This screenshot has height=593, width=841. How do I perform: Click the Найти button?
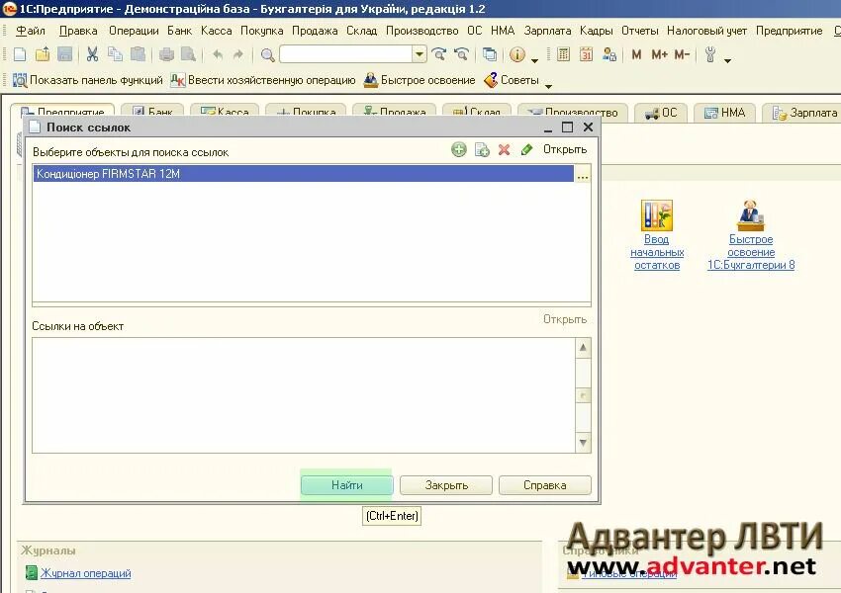tap(346, 484)
